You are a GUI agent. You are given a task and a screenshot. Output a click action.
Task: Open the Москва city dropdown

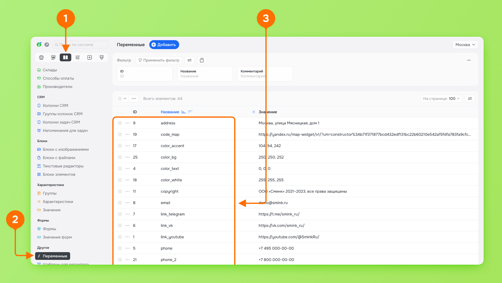tap(465, 45)
